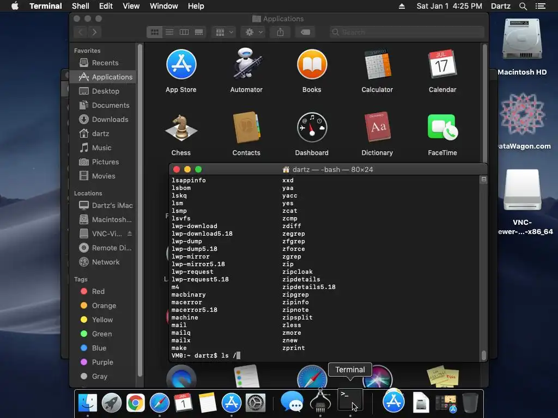The image size is (558, 418).
Task: Select Desktop in Finder sidebar
Action: pyautogui.click(x=102, y=91)
